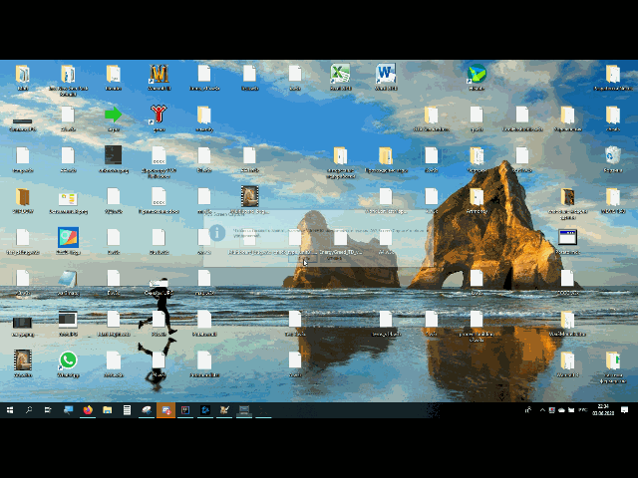Open the WhatsApp desktop shortcut
The height and width of the screenshot is (478, 638).
[x=68, y=363]
